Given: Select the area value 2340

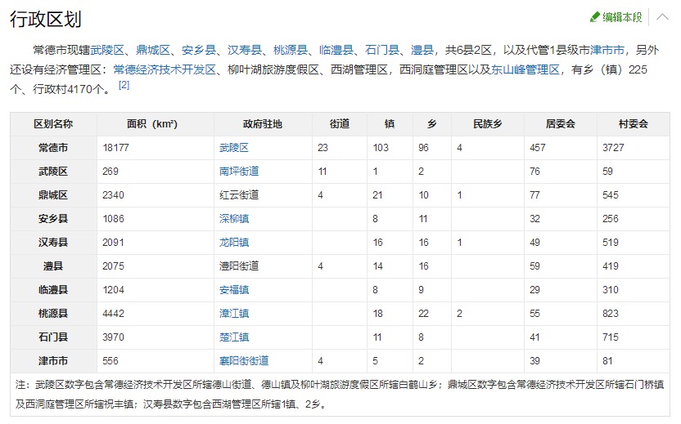Looking at the screenshot, I should (113, 195).
